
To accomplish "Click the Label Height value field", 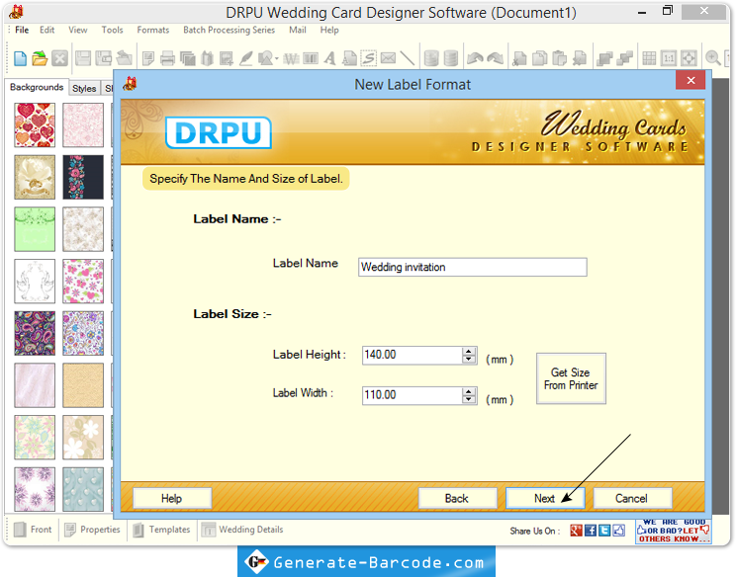I will tap(413, 355).
